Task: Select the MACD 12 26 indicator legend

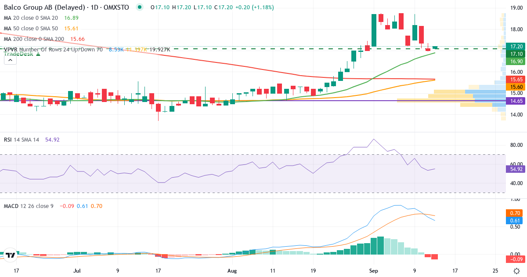Action: pyautogui.click(x=29, y=206)
